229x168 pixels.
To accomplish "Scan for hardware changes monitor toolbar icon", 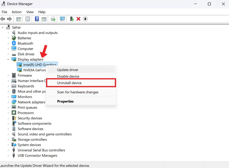I will 62,19.
